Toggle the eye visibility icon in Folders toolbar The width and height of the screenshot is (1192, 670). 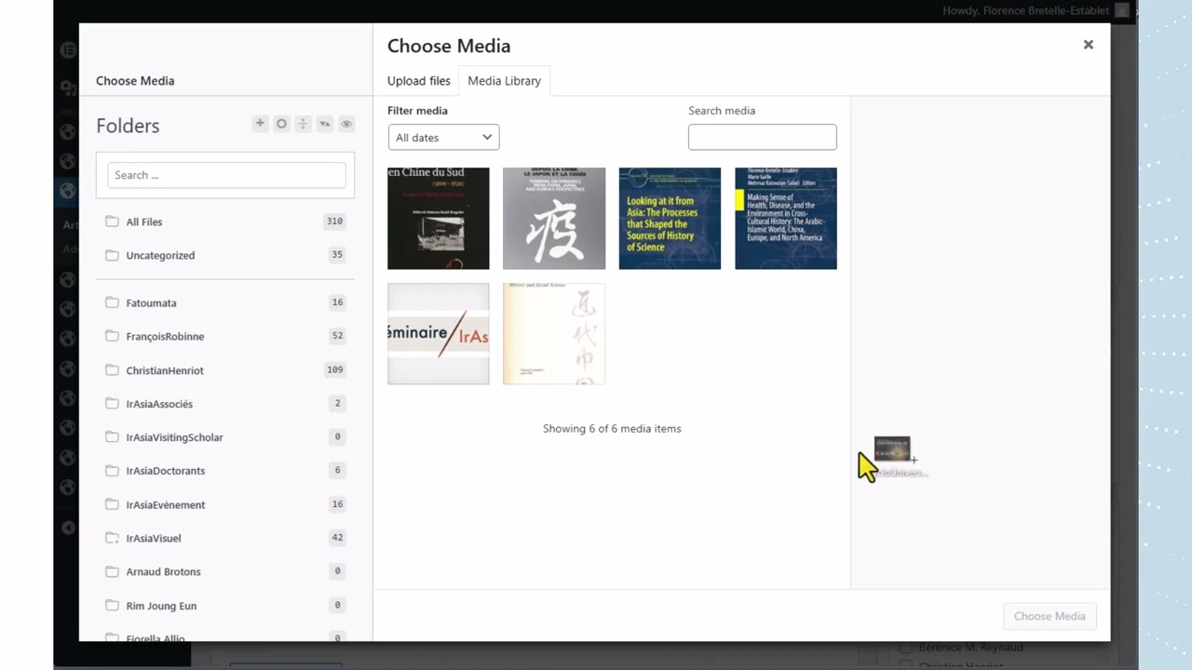[x=346, y=124]
